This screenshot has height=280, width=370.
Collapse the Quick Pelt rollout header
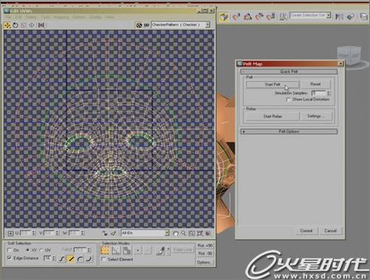click(289, 71)
